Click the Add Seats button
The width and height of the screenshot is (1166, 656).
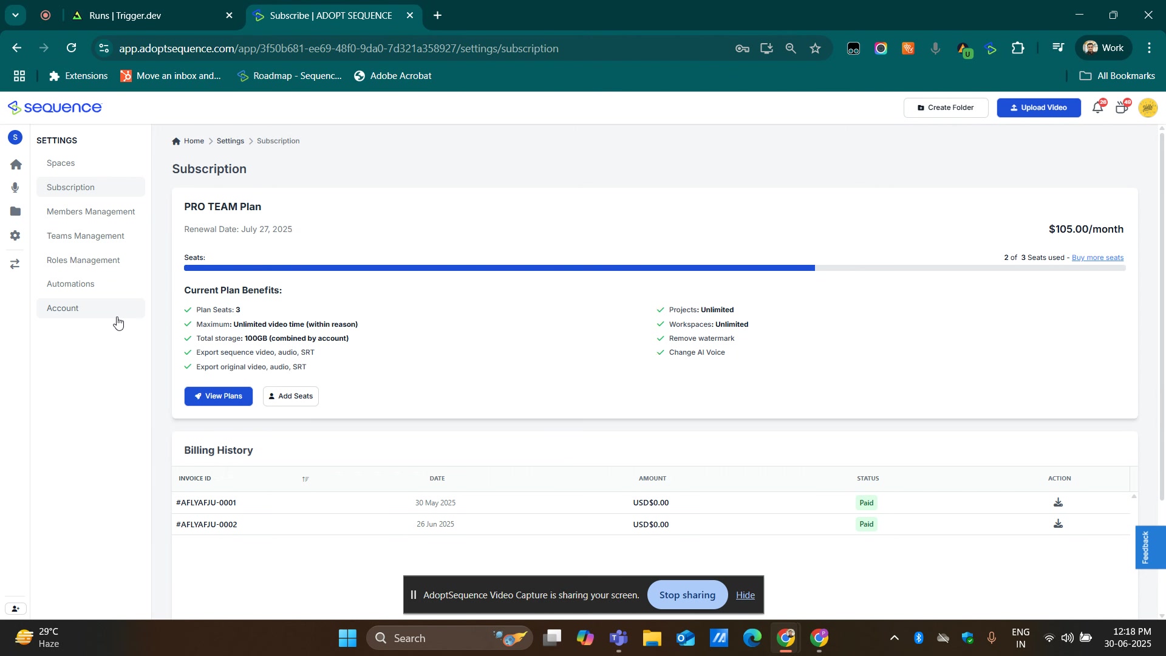291,397
